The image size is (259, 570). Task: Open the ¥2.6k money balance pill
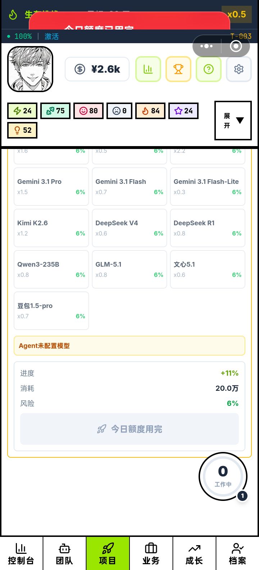click(x=97, y=69)
